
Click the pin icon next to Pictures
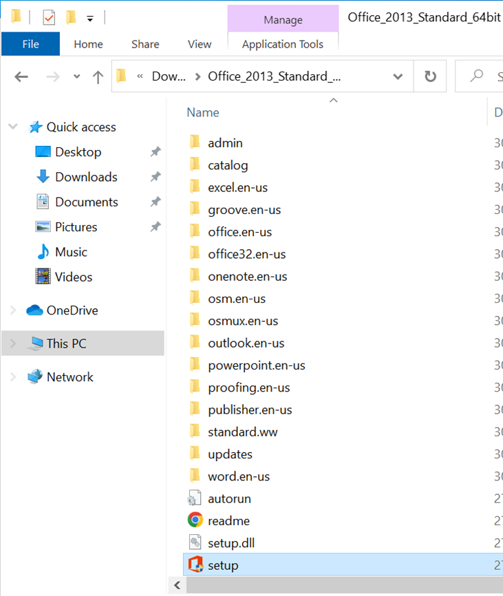(156, 227)
